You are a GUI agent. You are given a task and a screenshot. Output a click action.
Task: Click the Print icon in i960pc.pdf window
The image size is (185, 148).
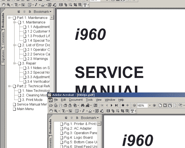(65, 105)
